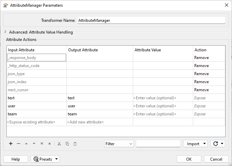The image size is (232, 166).
Task: Move selected attribute up one row
Action: [x=26, y=144]
